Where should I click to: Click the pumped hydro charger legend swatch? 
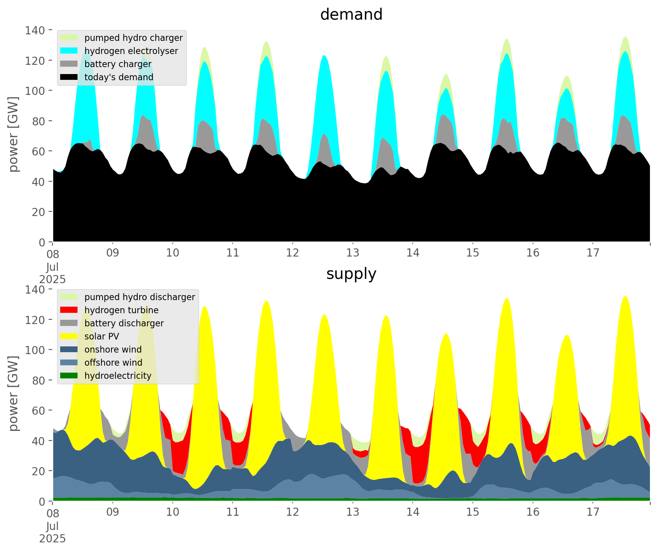click(x=69, y=38)
